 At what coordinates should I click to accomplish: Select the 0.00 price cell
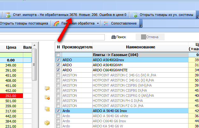click(x=11, y=60)
